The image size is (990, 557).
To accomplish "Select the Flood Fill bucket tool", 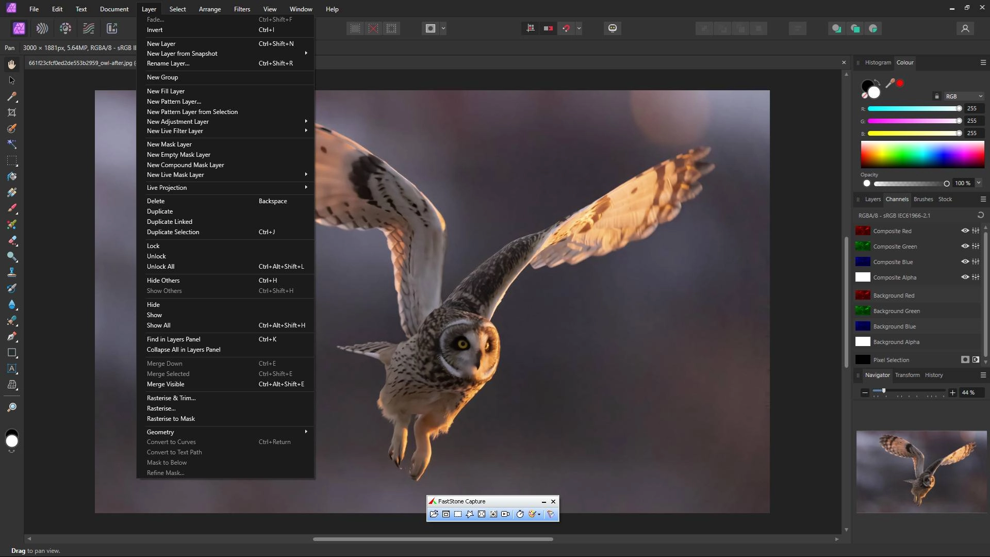I will (12, 176).
